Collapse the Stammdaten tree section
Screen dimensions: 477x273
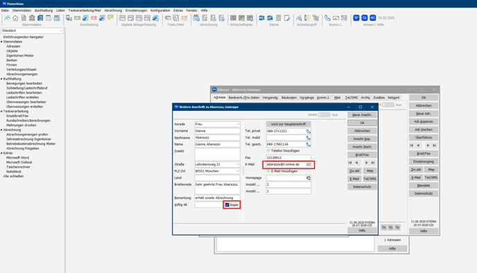1,42
